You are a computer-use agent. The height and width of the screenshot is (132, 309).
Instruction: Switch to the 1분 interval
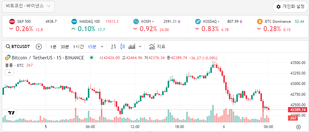pyautogui.click(x=53, y=47)
